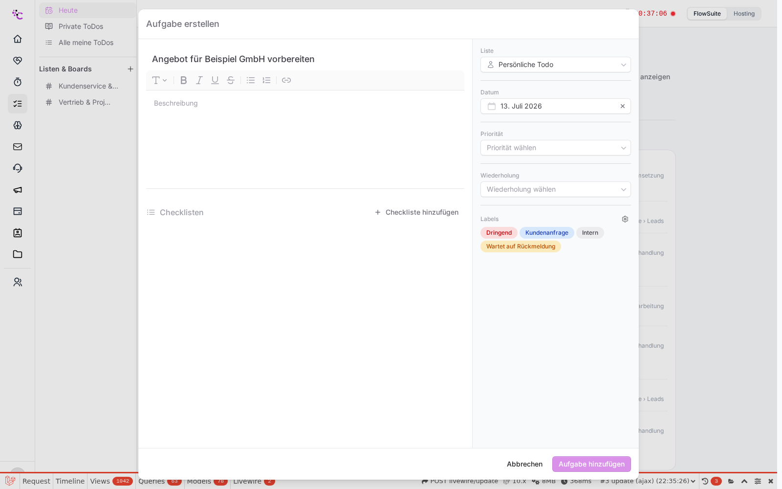Open the Liste dropdown Persönliche Todo
This screenshot has width=782, height=489.
tap(556, 65)
